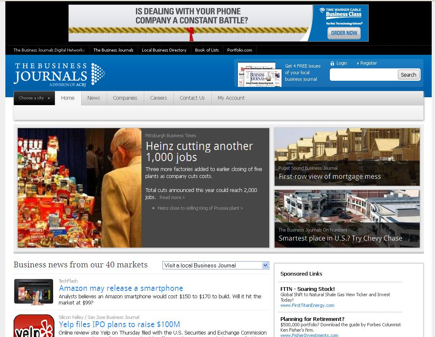Click Pittsburgh Business Times label
This screenshot has height=337, width=435.
[170, 136]
